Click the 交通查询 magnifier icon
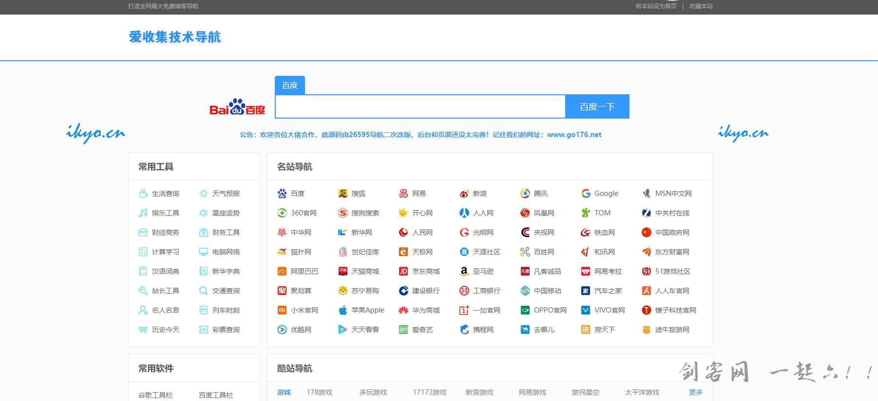Viewport: 878px width, 401px height. [x=204, y=291]
